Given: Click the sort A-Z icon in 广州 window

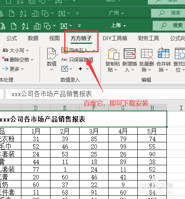Looking at the screenshot, I should coord(23,14).
